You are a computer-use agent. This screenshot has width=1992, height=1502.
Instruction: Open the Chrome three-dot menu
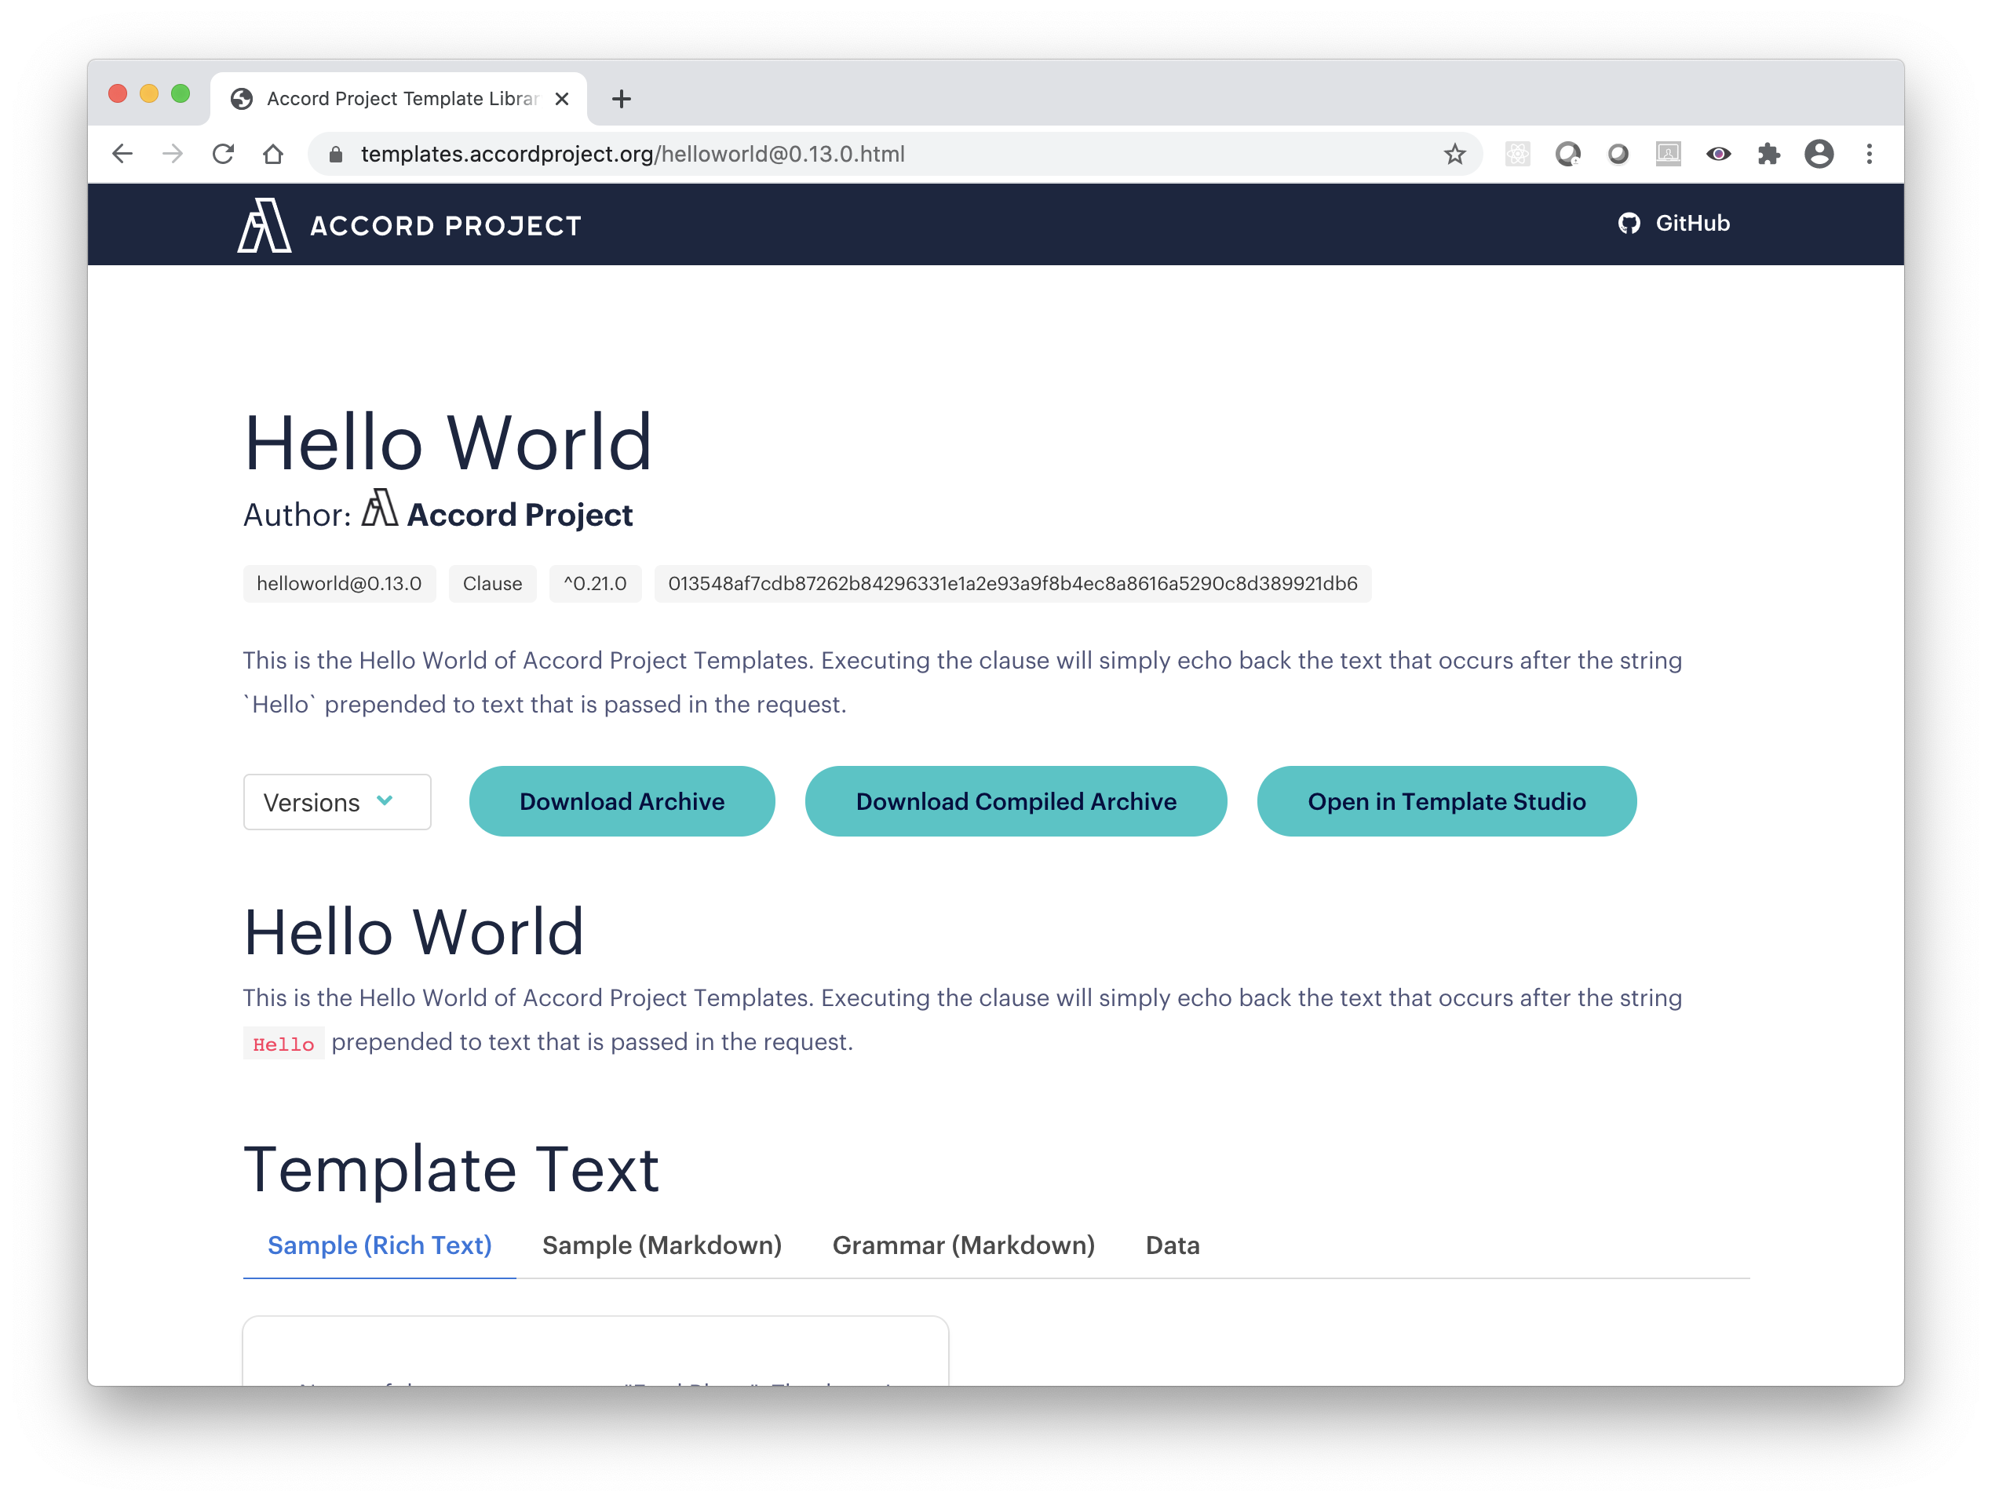(x=1870, y=155)
